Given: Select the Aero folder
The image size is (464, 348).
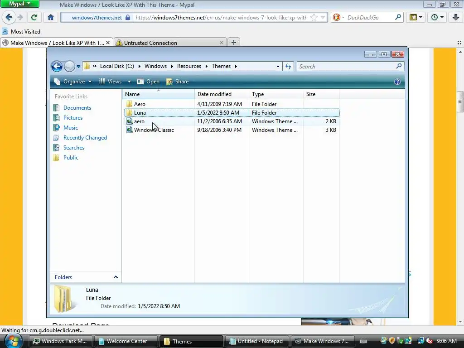Looking at the screenshot, I should pos(140,104).
